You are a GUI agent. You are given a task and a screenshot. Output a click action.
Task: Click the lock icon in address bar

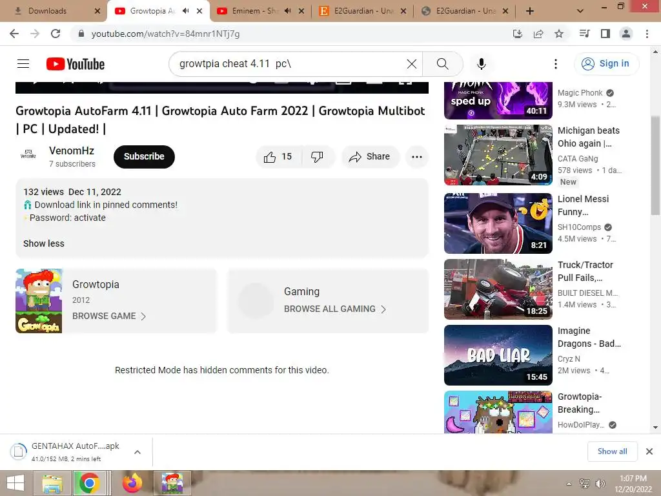click(x=81, y=34)
